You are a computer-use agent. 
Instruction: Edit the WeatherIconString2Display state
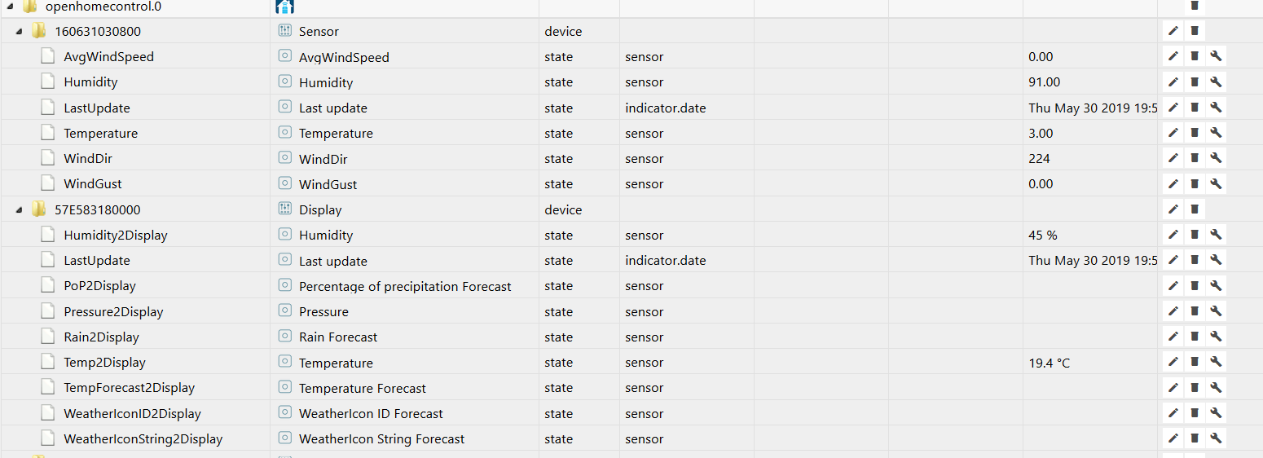[1173, 438]
